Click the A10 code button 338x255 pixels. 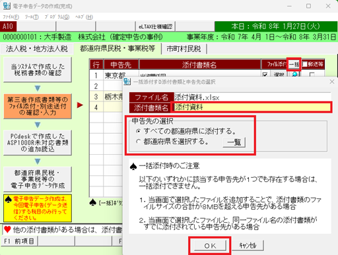pos(8,26)
